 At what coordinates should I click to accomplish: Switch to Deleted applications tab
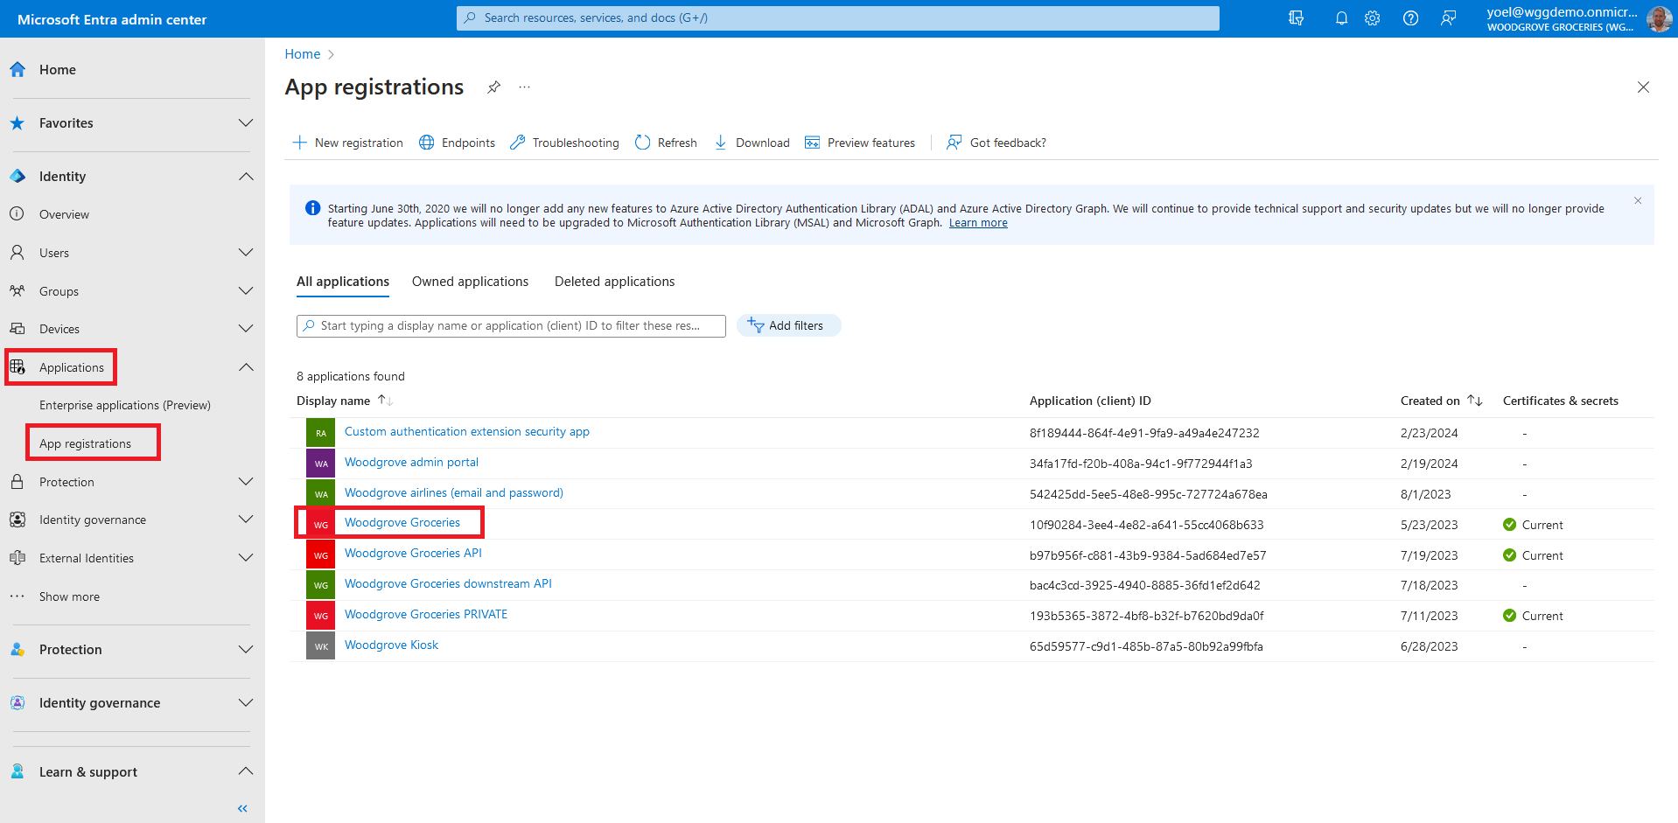(x=614, y=282)
